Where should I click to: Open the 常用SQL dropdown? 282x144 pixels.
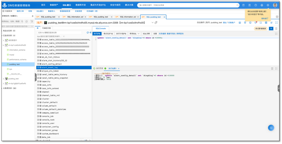pyautogui.click(x=135, y=34)
